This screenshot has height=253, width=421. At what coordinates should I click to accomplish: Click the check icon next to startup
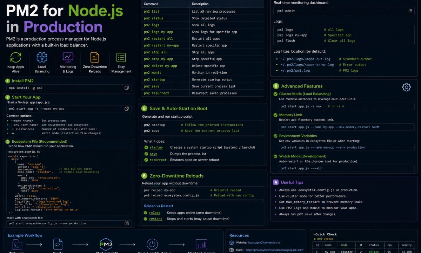146,148
